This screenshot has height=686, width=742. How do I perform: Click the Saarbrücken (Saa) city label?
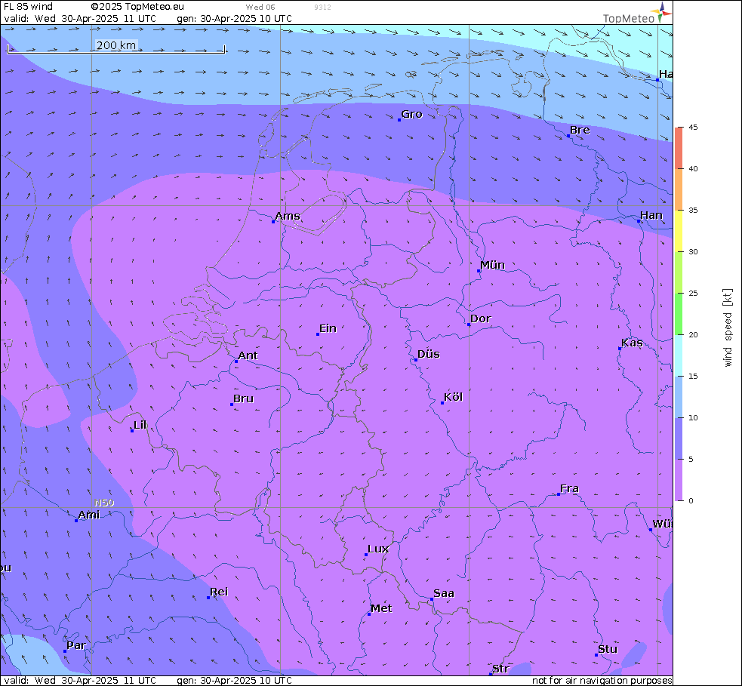coord(443,593)
